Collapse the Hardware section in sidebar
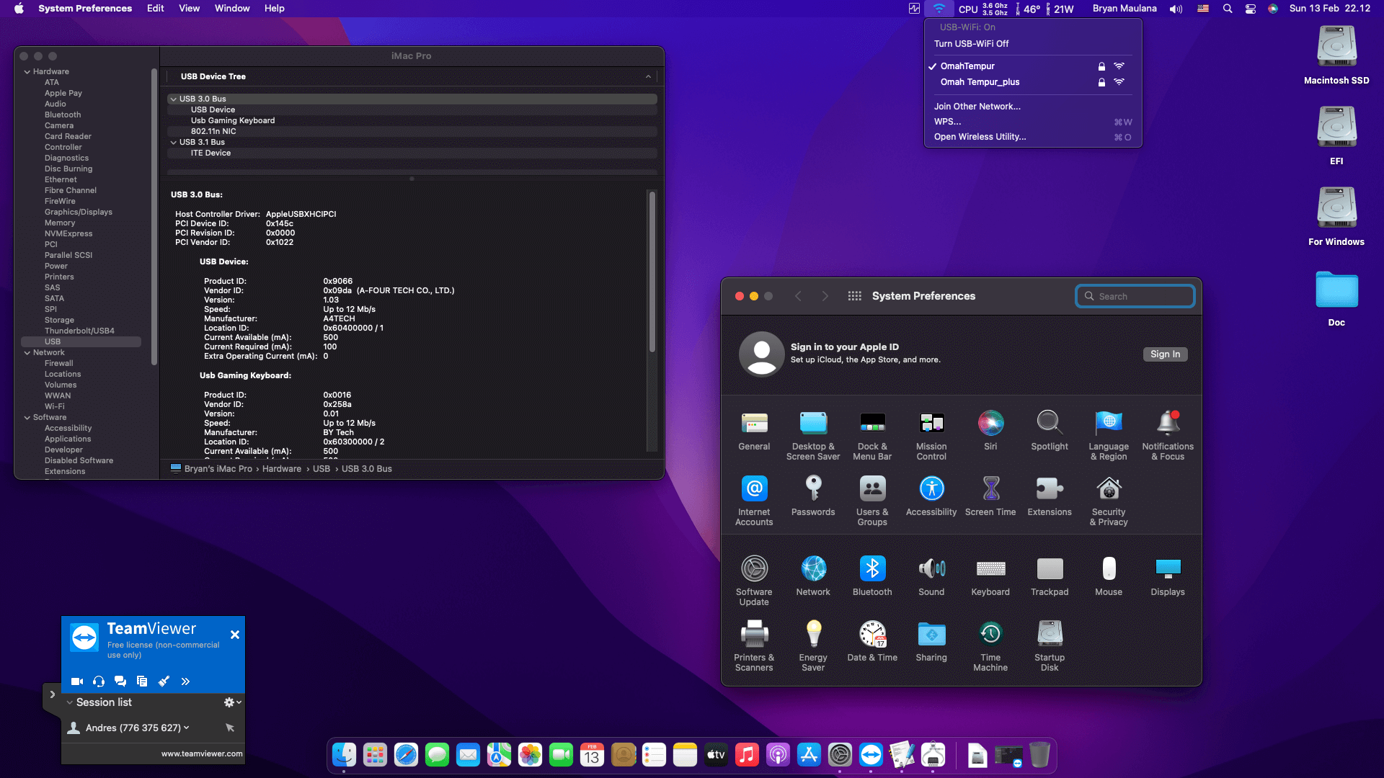This screenshot has width=1384, height=778. click(x=27, y=72)
